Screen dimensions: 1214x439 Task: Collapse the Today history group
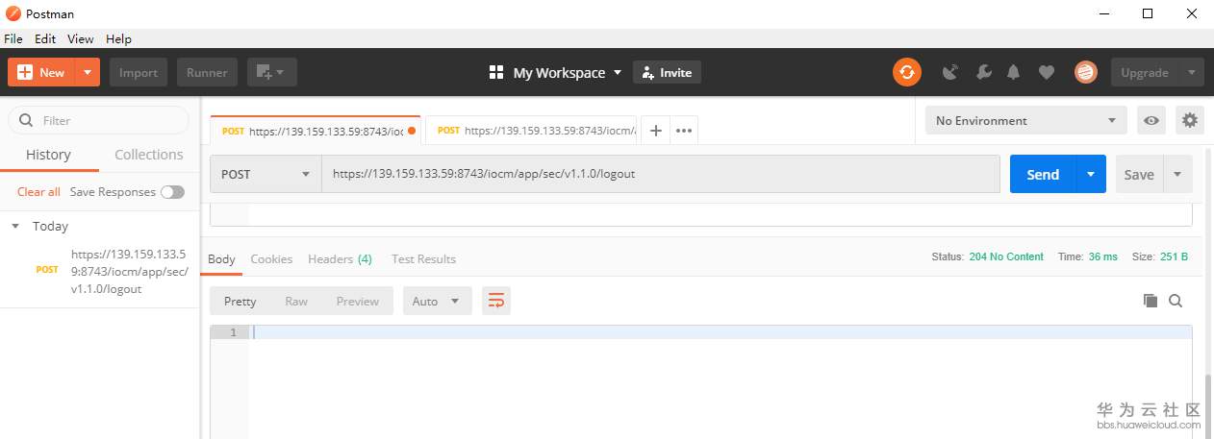pyautogui.click(x=15, y=227)
